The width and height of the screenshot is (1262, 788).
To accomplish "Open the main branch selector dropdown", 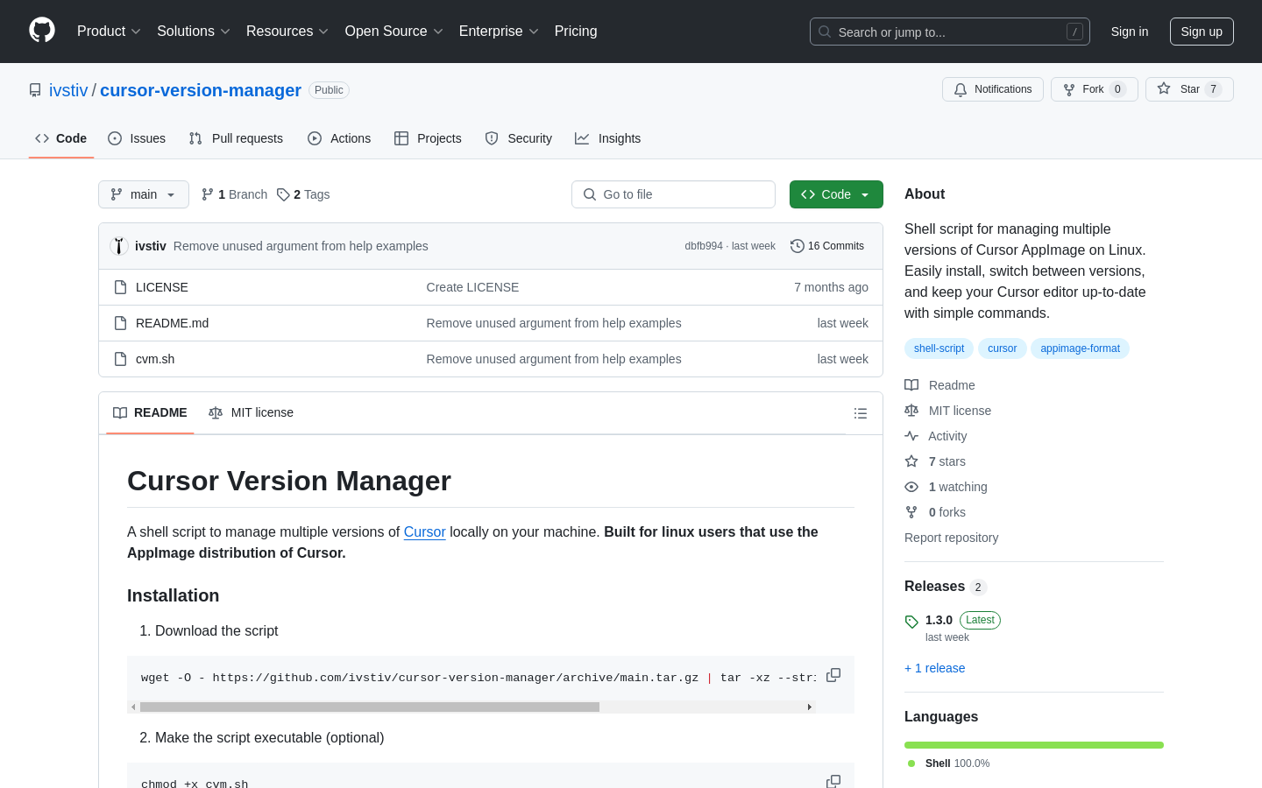I will tap(144, 194).
